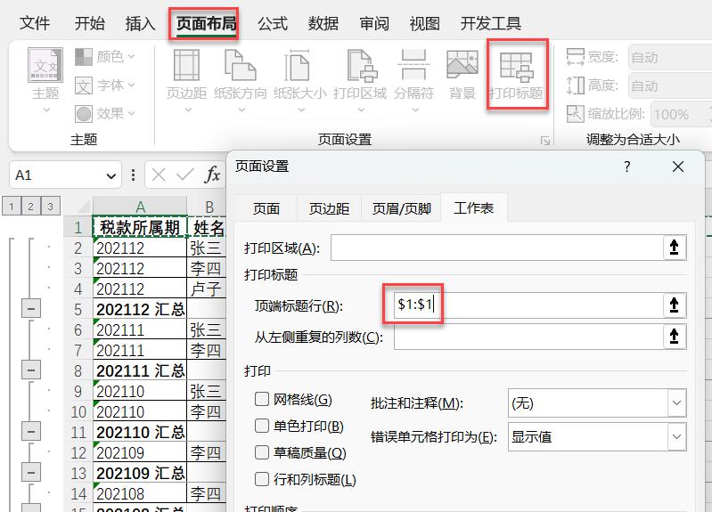
Task: Click the 背景 background icon
Action: (462, 66)
